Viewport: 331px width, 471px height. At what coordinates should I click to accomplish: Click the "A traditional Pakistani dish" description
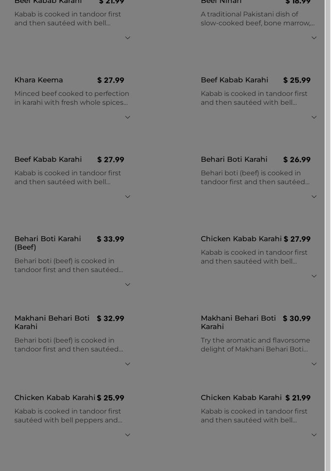[257, 19]
